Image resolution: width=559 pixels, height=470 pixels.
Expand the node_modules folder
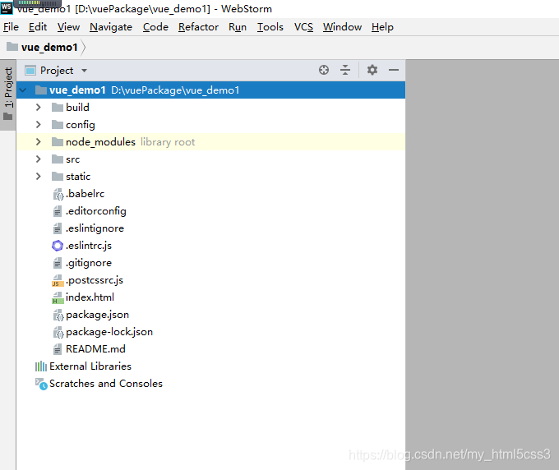[39, 142]
